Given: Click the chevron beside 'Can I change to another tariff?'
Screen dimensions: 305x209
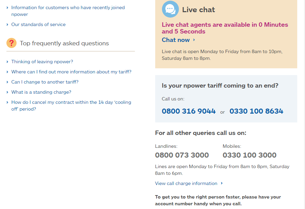Looking at the screenshot, I should click(7, 82).
